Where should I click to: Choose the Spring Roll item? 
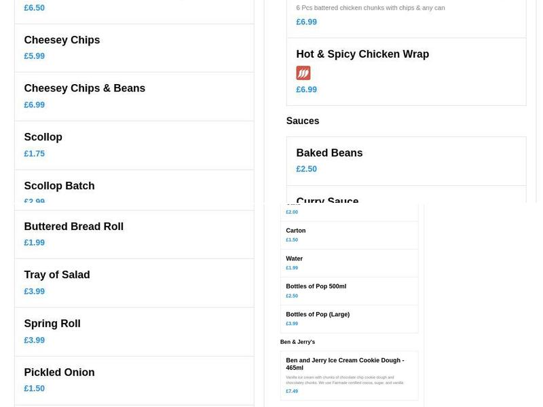[x=52, y=324]
